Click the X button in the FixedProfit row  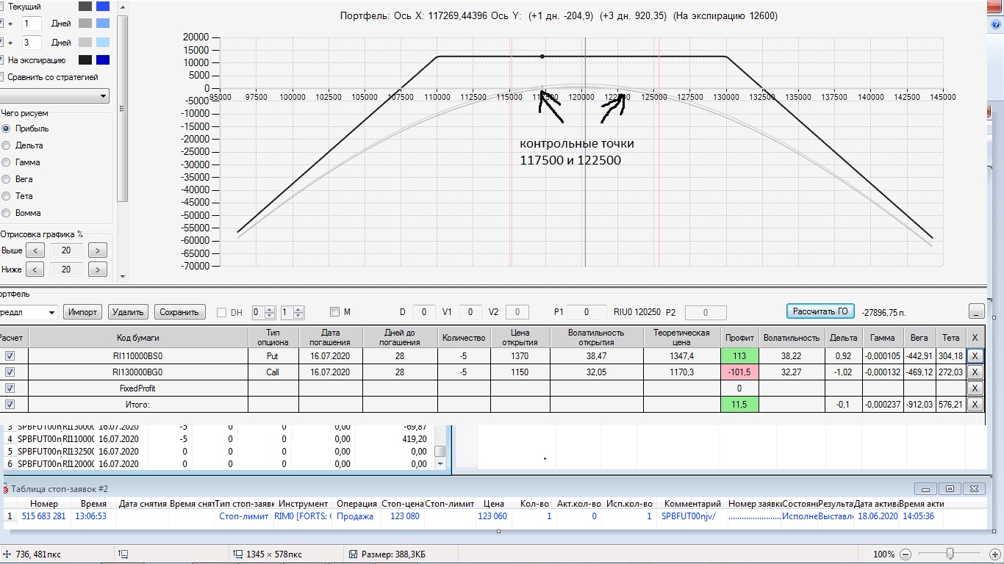point(975,388)
